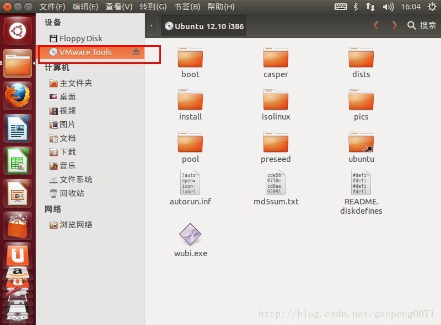The width and height of the screenshot is (441, 325).
Task: Open the 查看(V) menu
Action: coord(119,7)
